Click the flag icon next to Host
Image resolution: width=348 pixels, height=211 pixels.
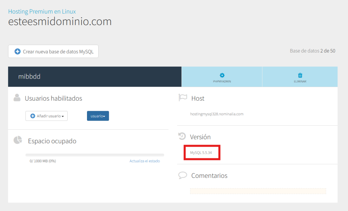point(183,98)
